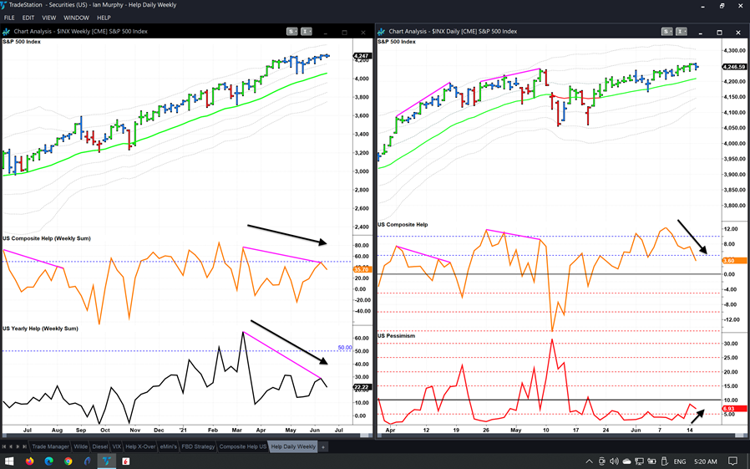Open the WINDOW menu

(76, 18)
